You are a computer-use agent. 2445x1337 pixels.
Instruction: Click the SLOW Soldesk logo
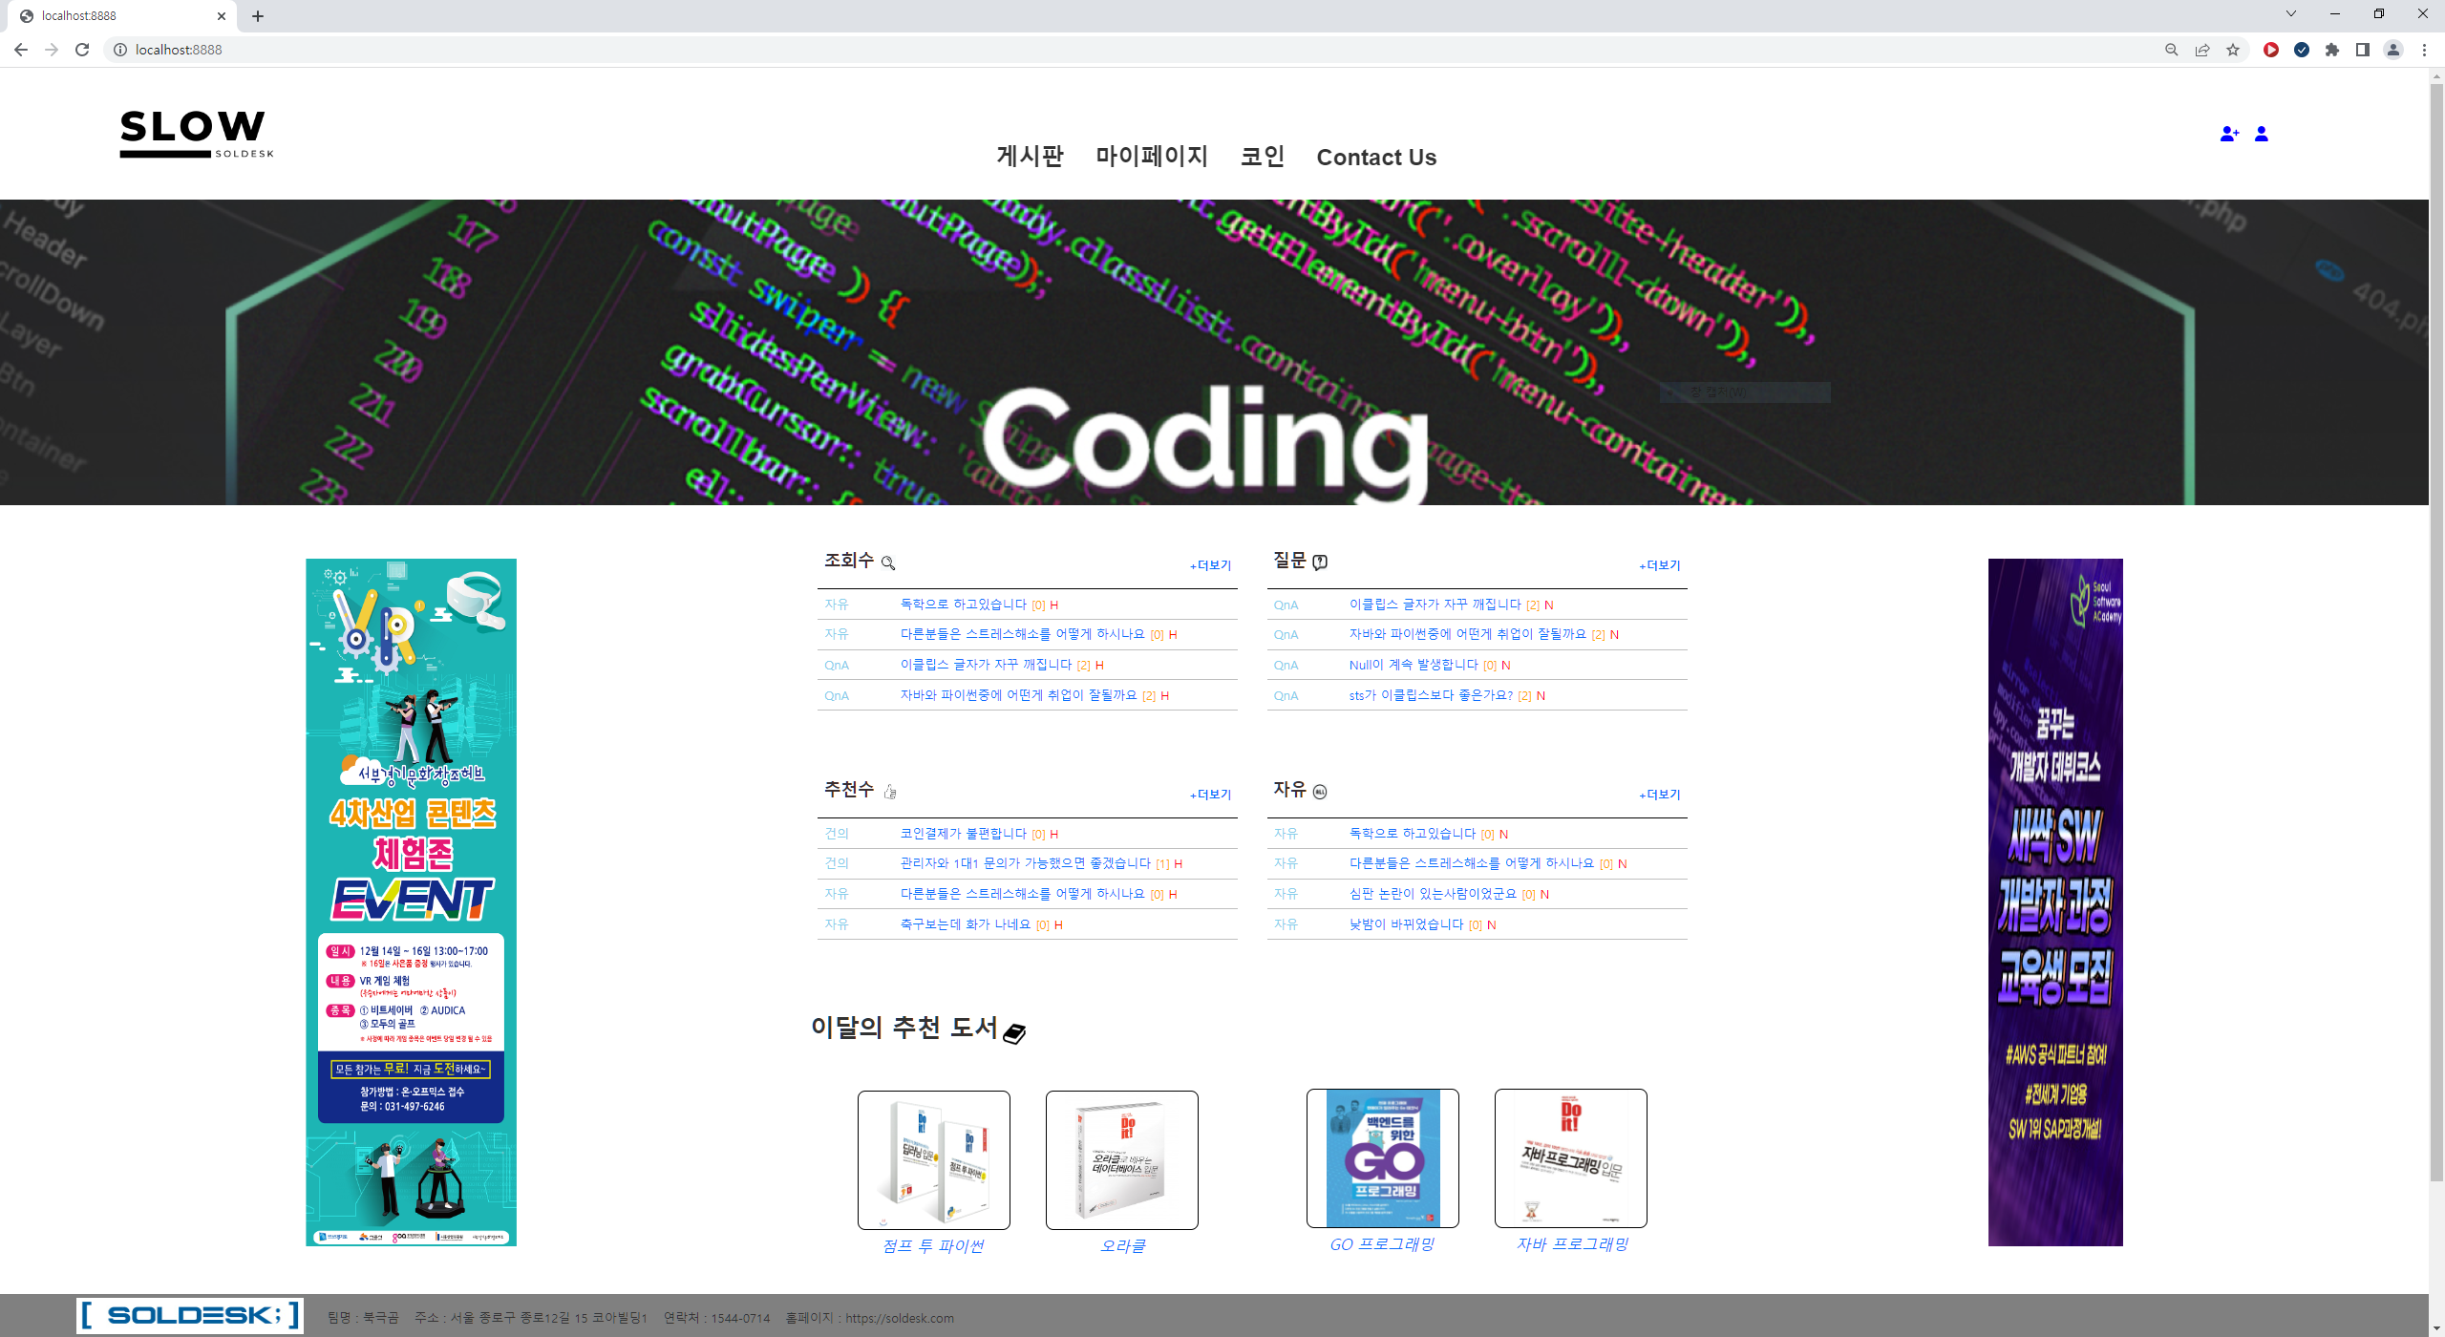point(196,134)
